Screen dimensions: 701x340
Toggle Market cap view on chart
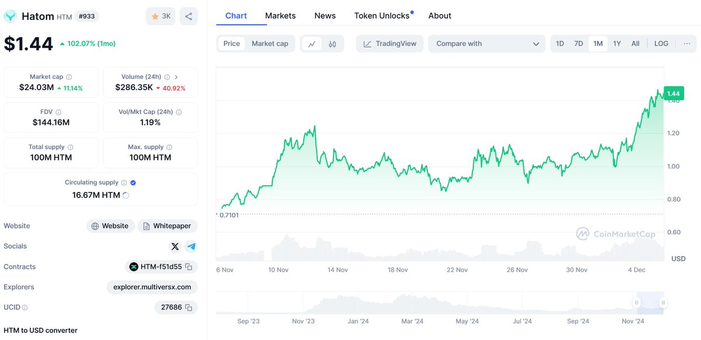pyautogui.click(x=270, y=44)
